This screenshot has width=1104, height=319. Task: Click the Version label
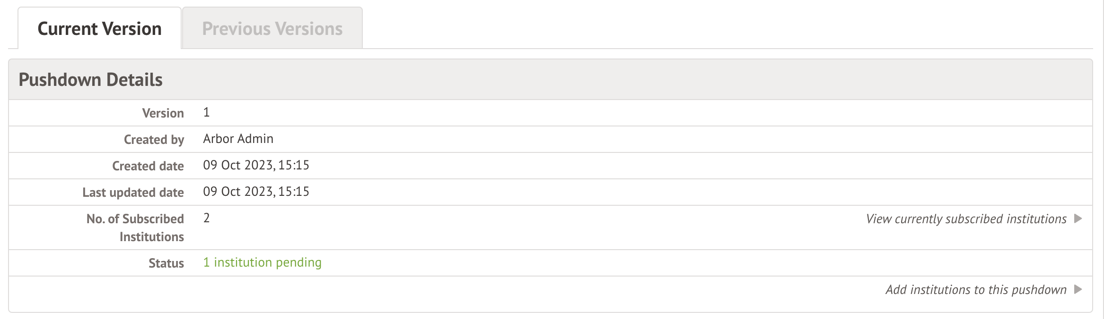pyautogui.click(x=163, y=113)
